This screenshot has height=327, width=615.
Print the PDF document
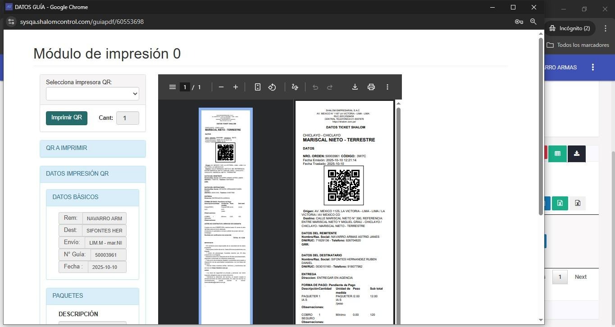[x=371, y=87]
